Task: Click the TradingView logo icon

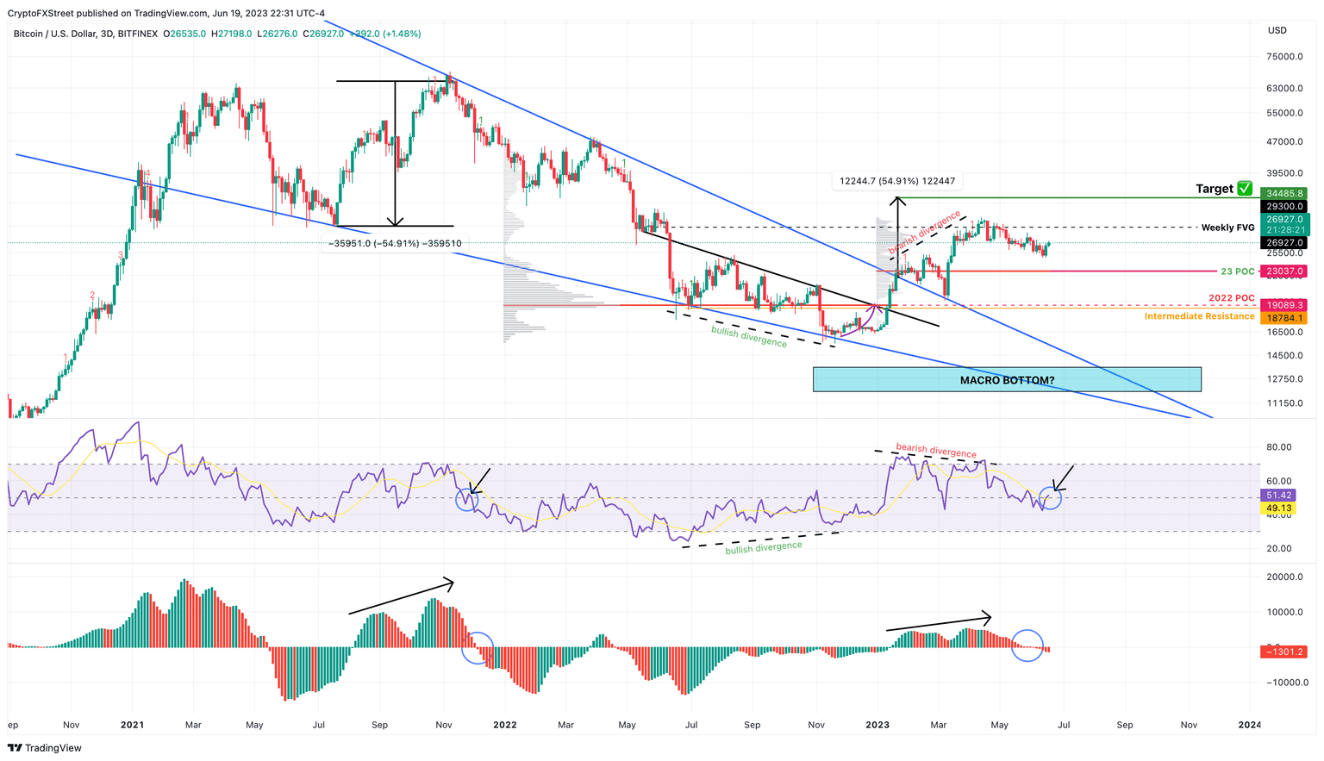Action: tap(15, 748)
